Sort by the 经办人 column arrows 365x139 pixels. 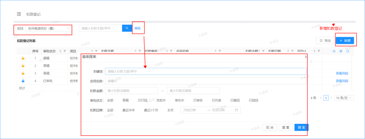point(315,51)
